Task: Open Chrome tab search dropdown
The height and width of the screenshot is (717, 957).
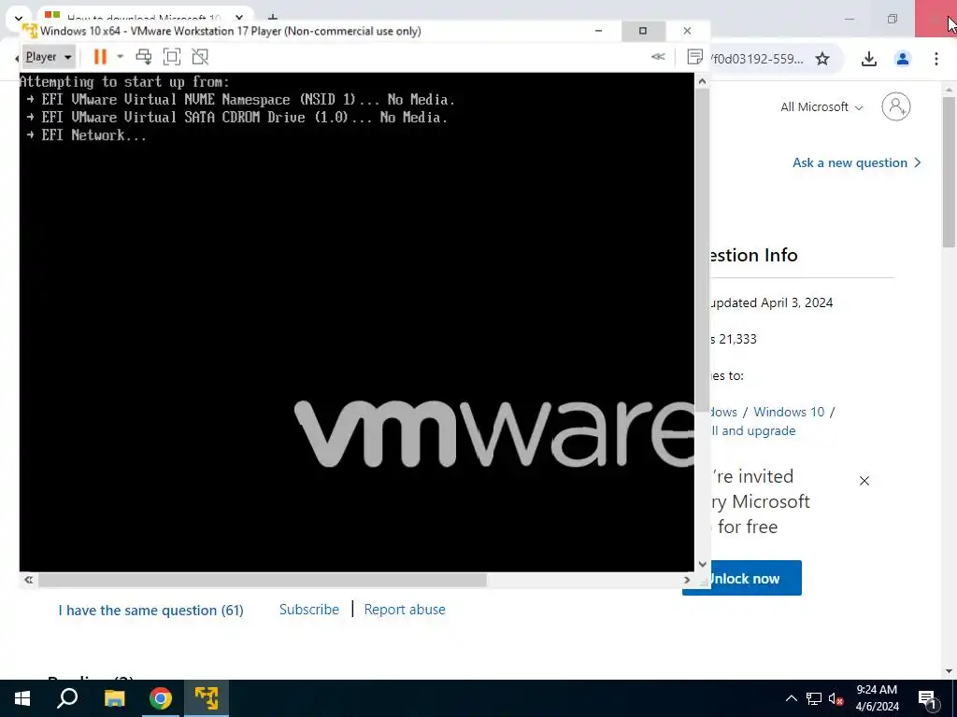Action: (x=19, y=19)
